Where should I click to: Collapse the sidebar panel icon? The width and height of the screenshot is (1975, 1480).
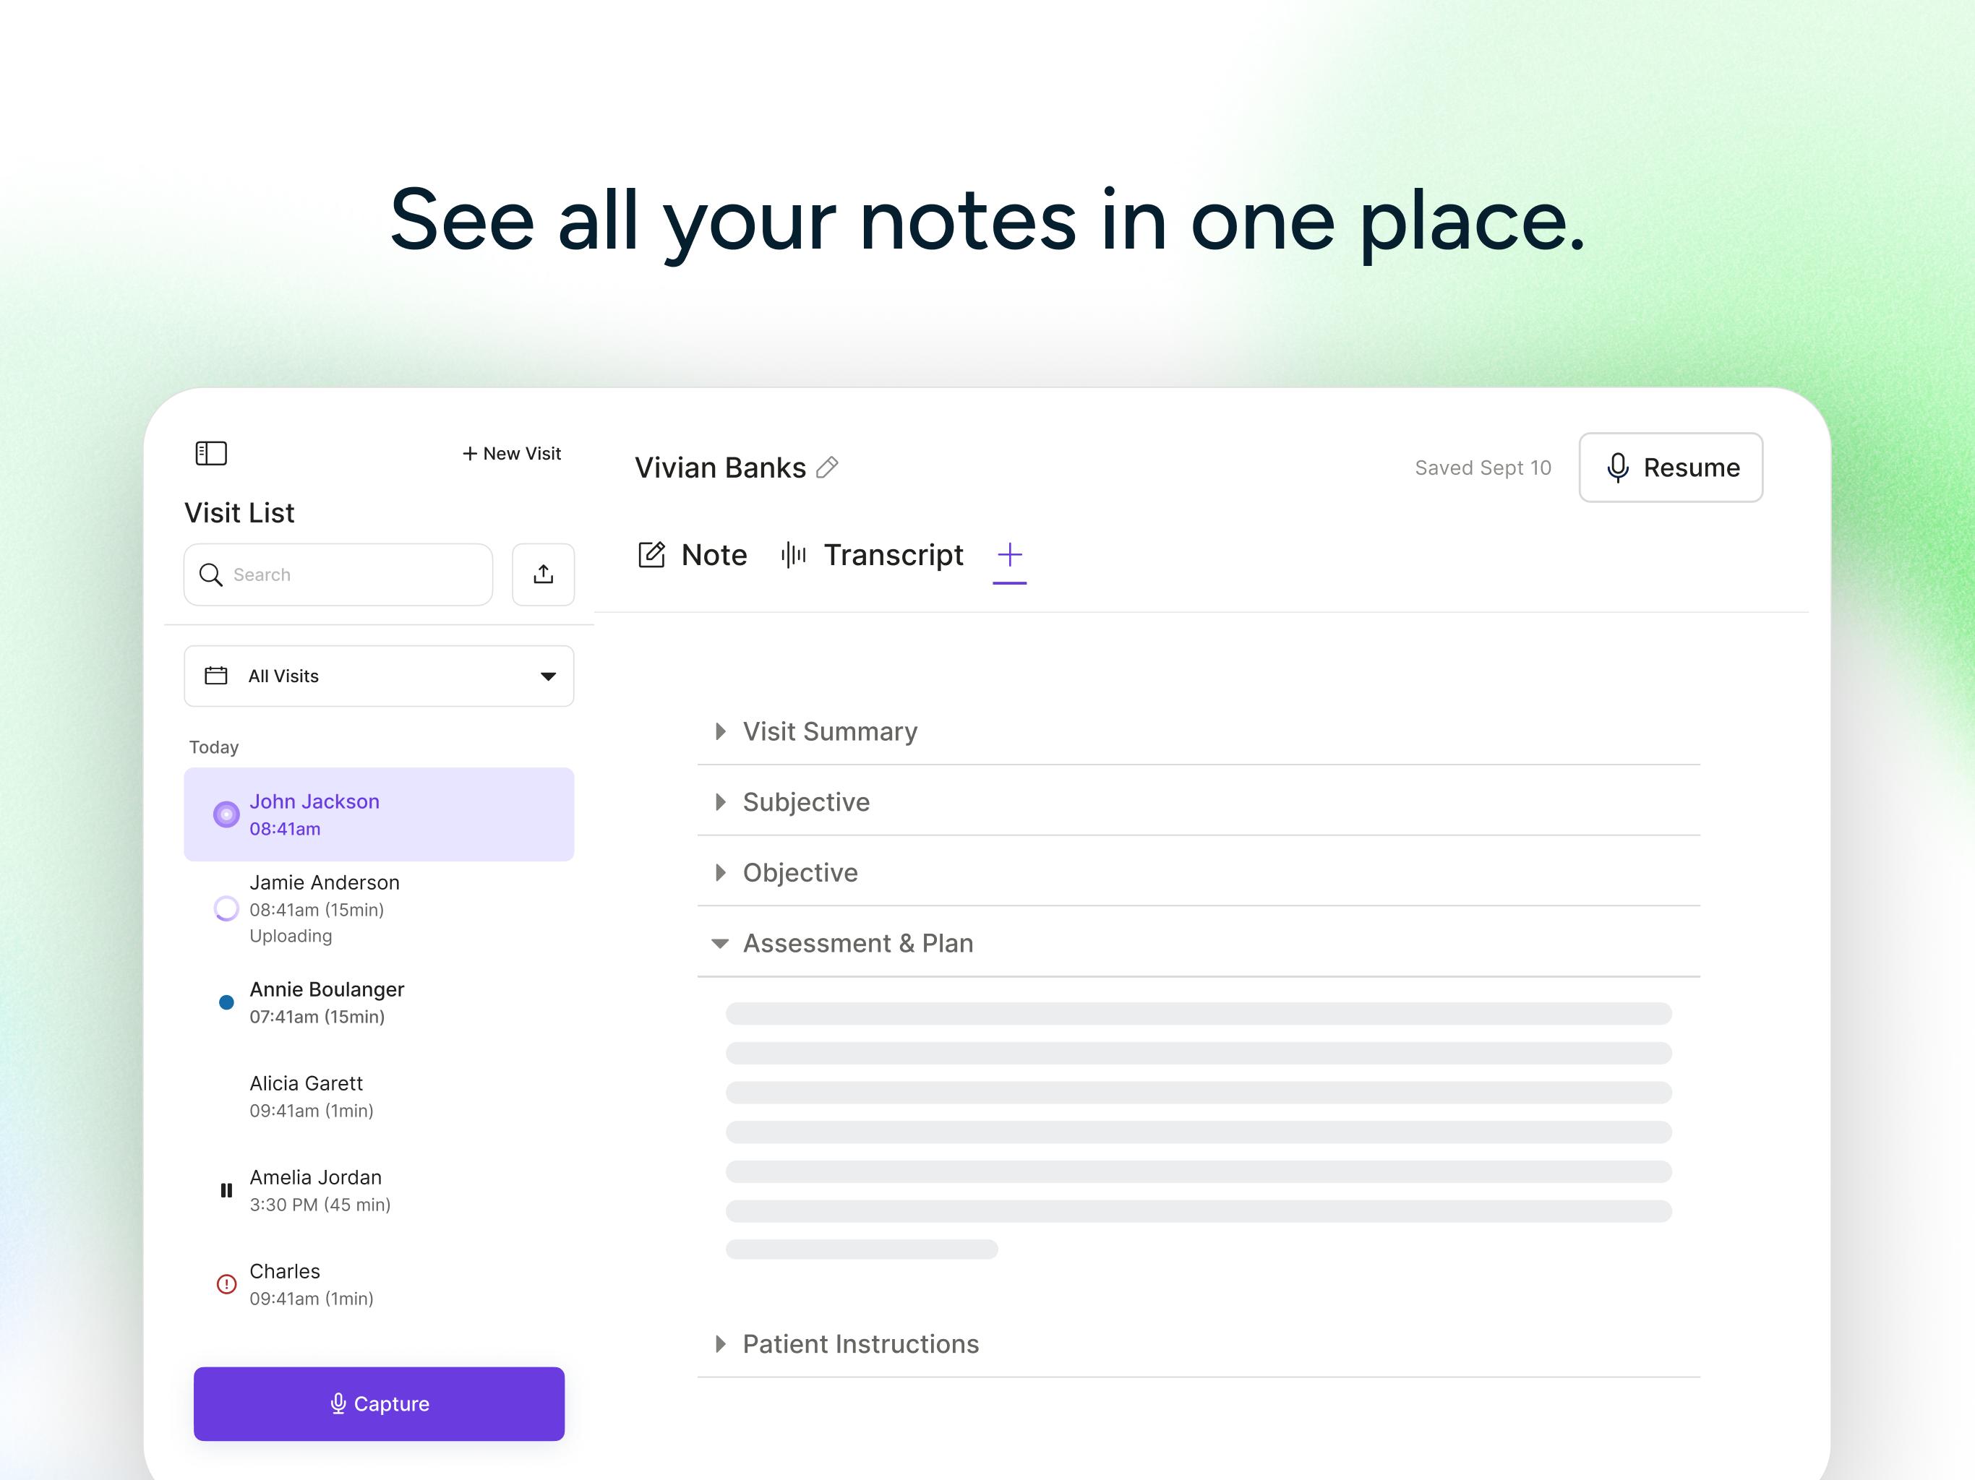click(210, 453)
